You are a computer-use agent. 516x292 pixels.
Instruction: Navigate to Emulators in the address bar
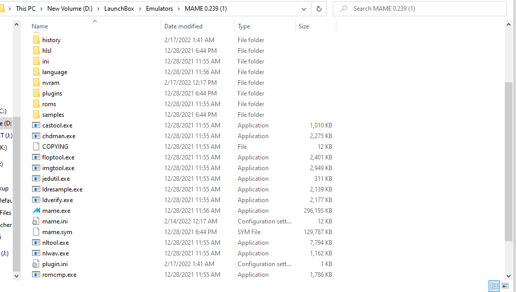click(x=159, y=9)
